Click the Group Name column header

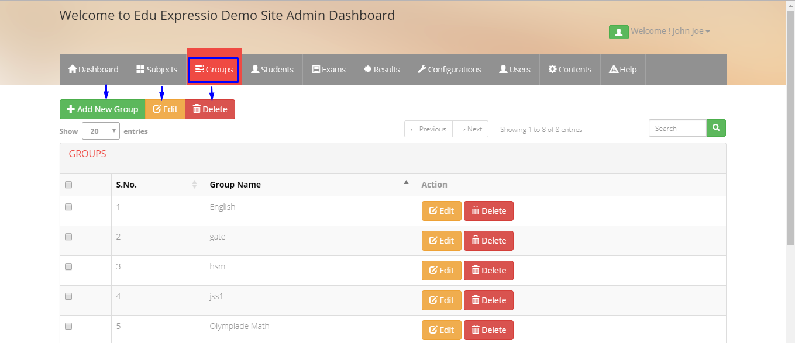(311, 185)
